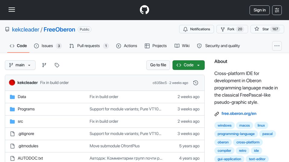Select the compiler topic tag
The height and width of the screenshot is (162, 289).
pyautogui.click(x=224, y=151)
